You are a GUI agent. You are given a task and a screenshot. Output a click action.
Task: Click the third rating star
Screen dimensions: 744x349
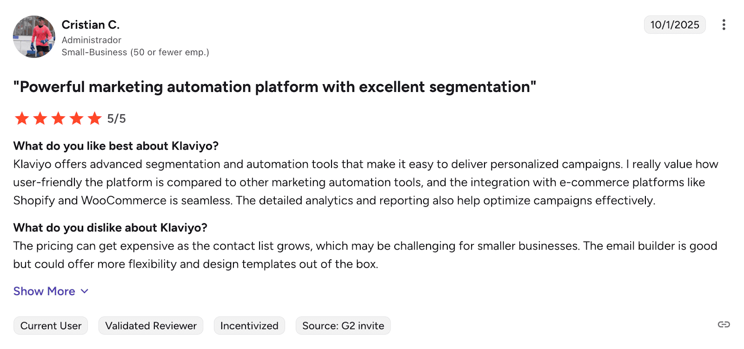click(58, 119)
